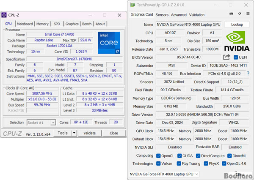Click the GPU value AD107
The height and width of the screenshot is (180, 254).
tap(170, 33)
